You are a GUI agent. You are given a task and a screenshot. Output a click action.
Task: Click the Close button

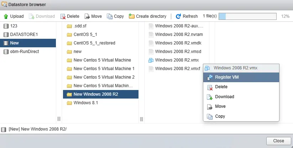tap(278, 141)
